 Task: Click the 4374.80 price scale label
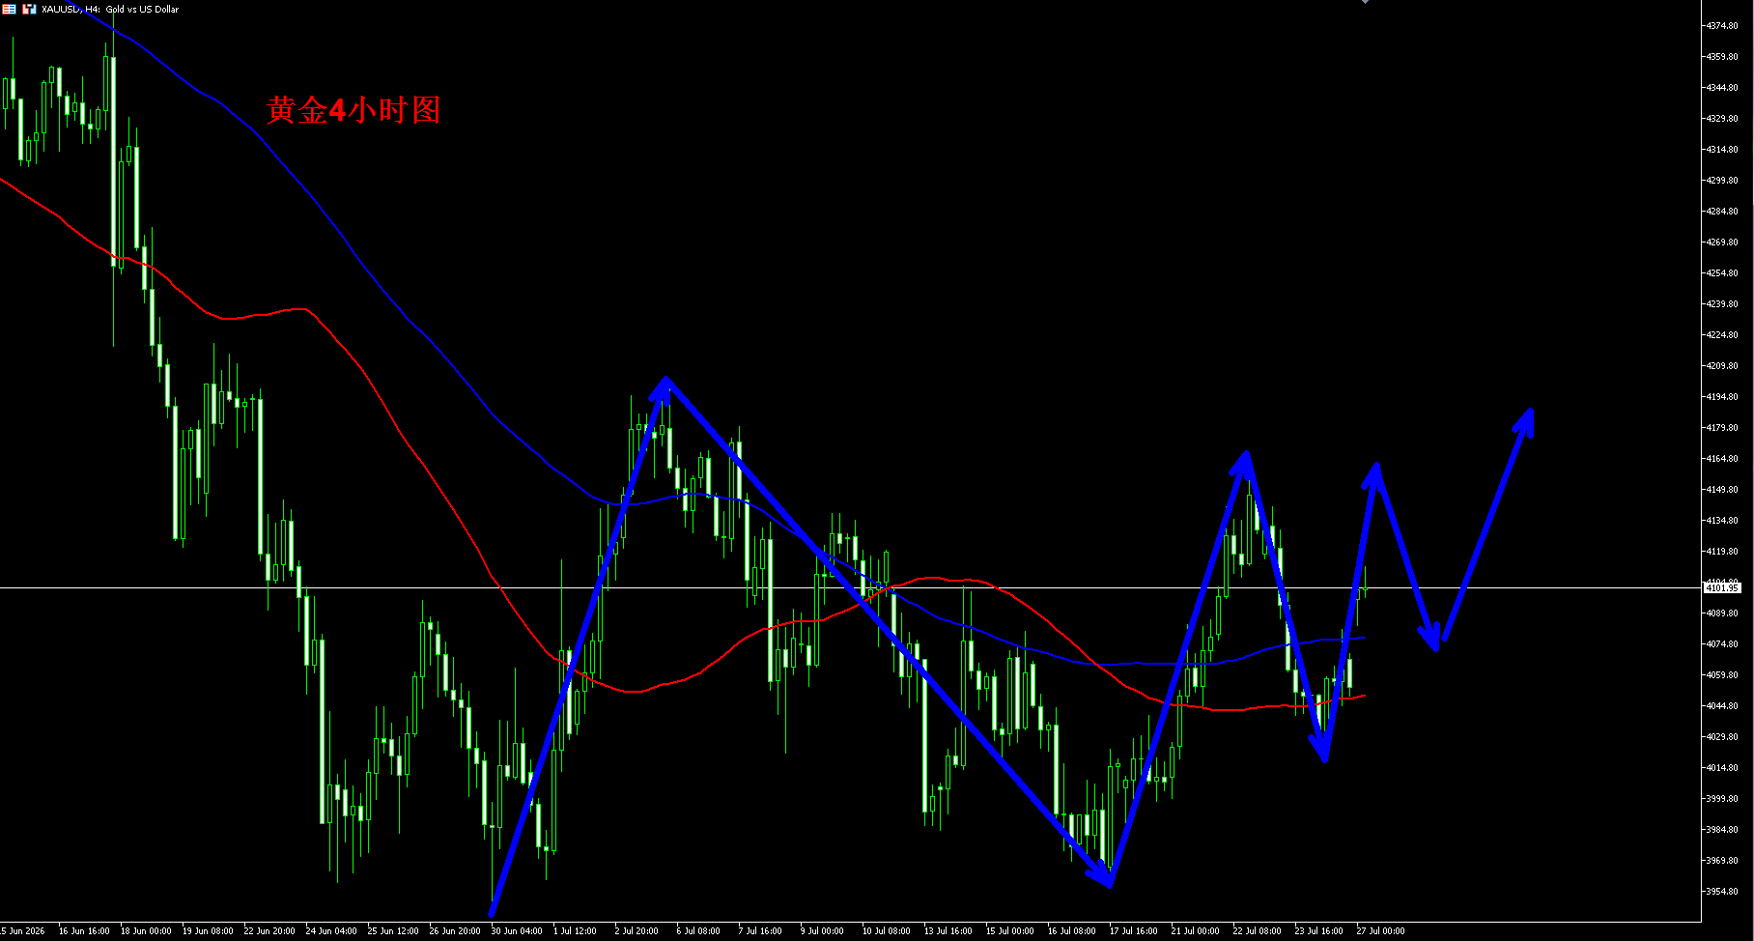[x=1722, y=26]
